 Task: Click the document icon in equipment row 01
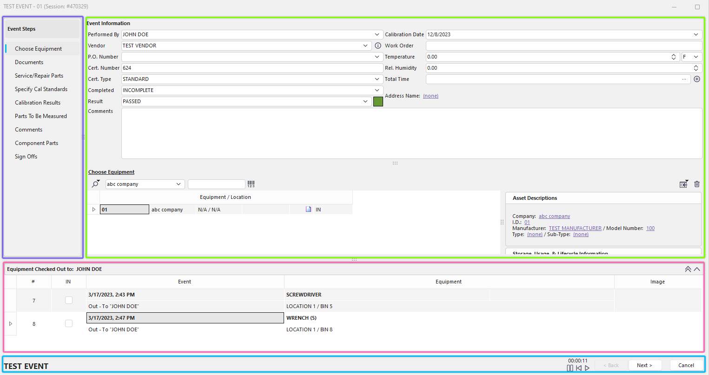click(308, 210)
